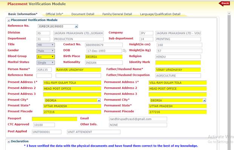The height and width of the screenshot is (150, 234).
Task: Click the Permanent State field
Action: pyautogui.click(x=178, y=106)
